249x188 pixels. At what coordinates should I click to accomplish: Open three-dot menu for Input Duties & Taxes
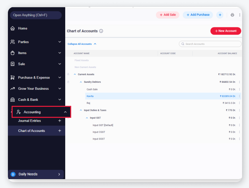pyautogui.click(x=239, y=110)
